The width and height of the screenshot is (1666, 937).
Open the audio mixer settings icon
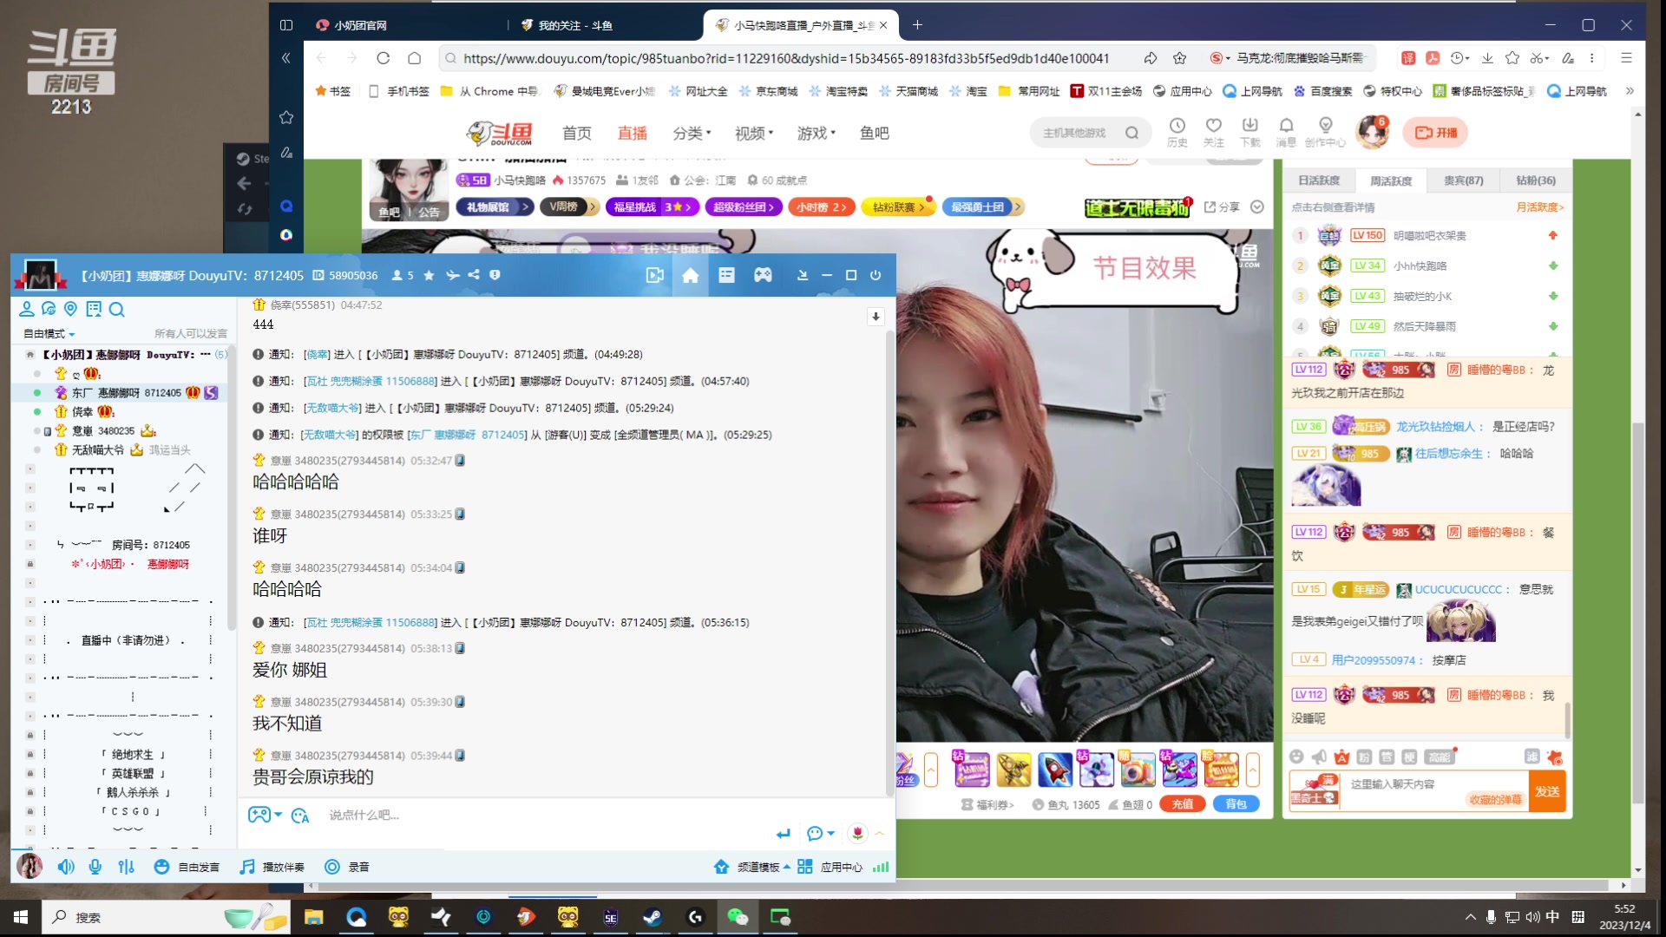coord(127,867)
